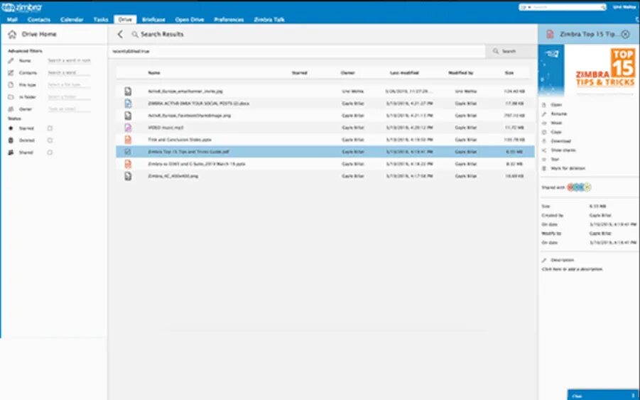
Task: Go back using the left chevron arrow
Action: click(x=120, y=34)
